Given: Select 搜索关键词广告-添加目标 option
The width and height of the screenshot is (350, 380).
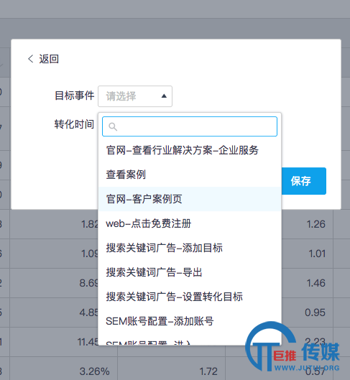Looking at the screenshot, I should (190, 248).
